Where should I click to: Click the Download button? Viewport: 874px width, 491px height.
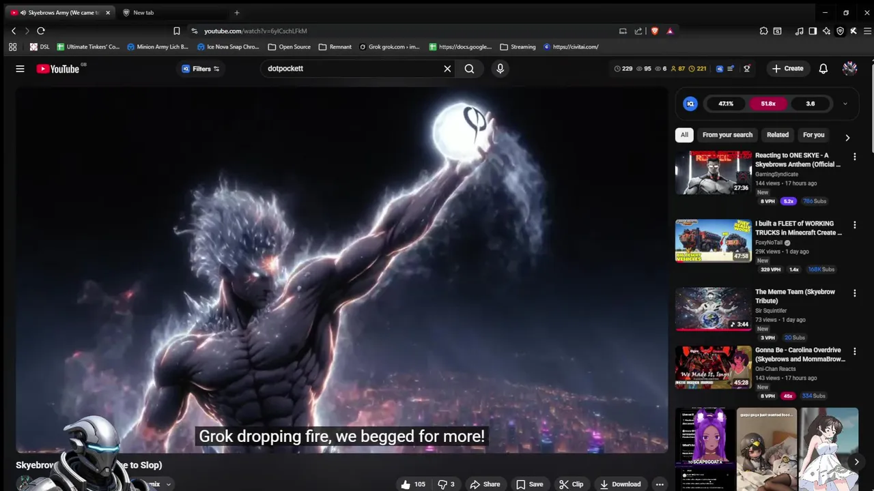(x=620, y=484)
